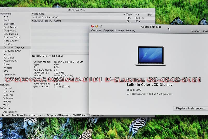Click Graphics/Displays in the path bar
Screen dimensions: 208x139
[x=58, y=115]
